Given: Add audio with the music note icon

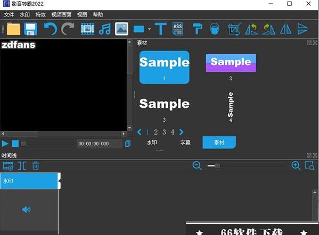Looking at the screenshot, I should pyautogui.click(x=104, y=29).
